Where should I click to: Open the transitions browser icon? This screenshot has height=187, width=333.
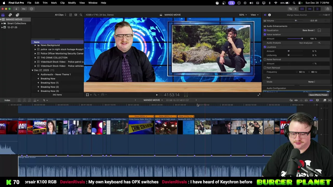[330, 100]
